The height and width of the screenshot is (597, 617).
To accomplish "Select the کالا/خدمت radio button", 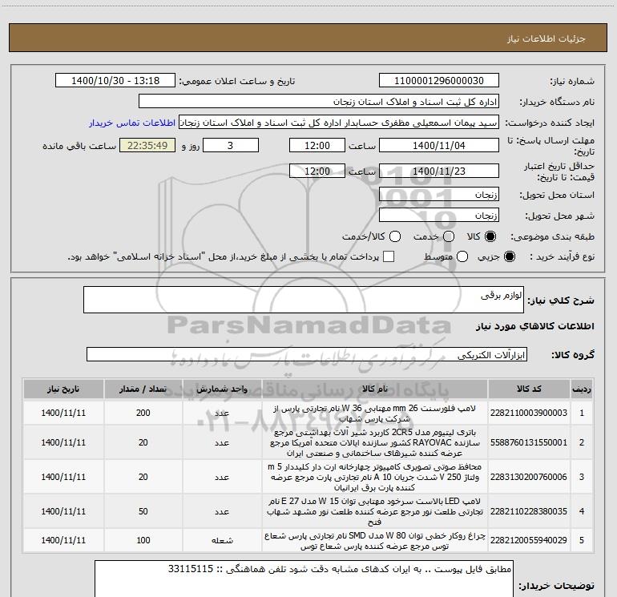I will 395,236.
